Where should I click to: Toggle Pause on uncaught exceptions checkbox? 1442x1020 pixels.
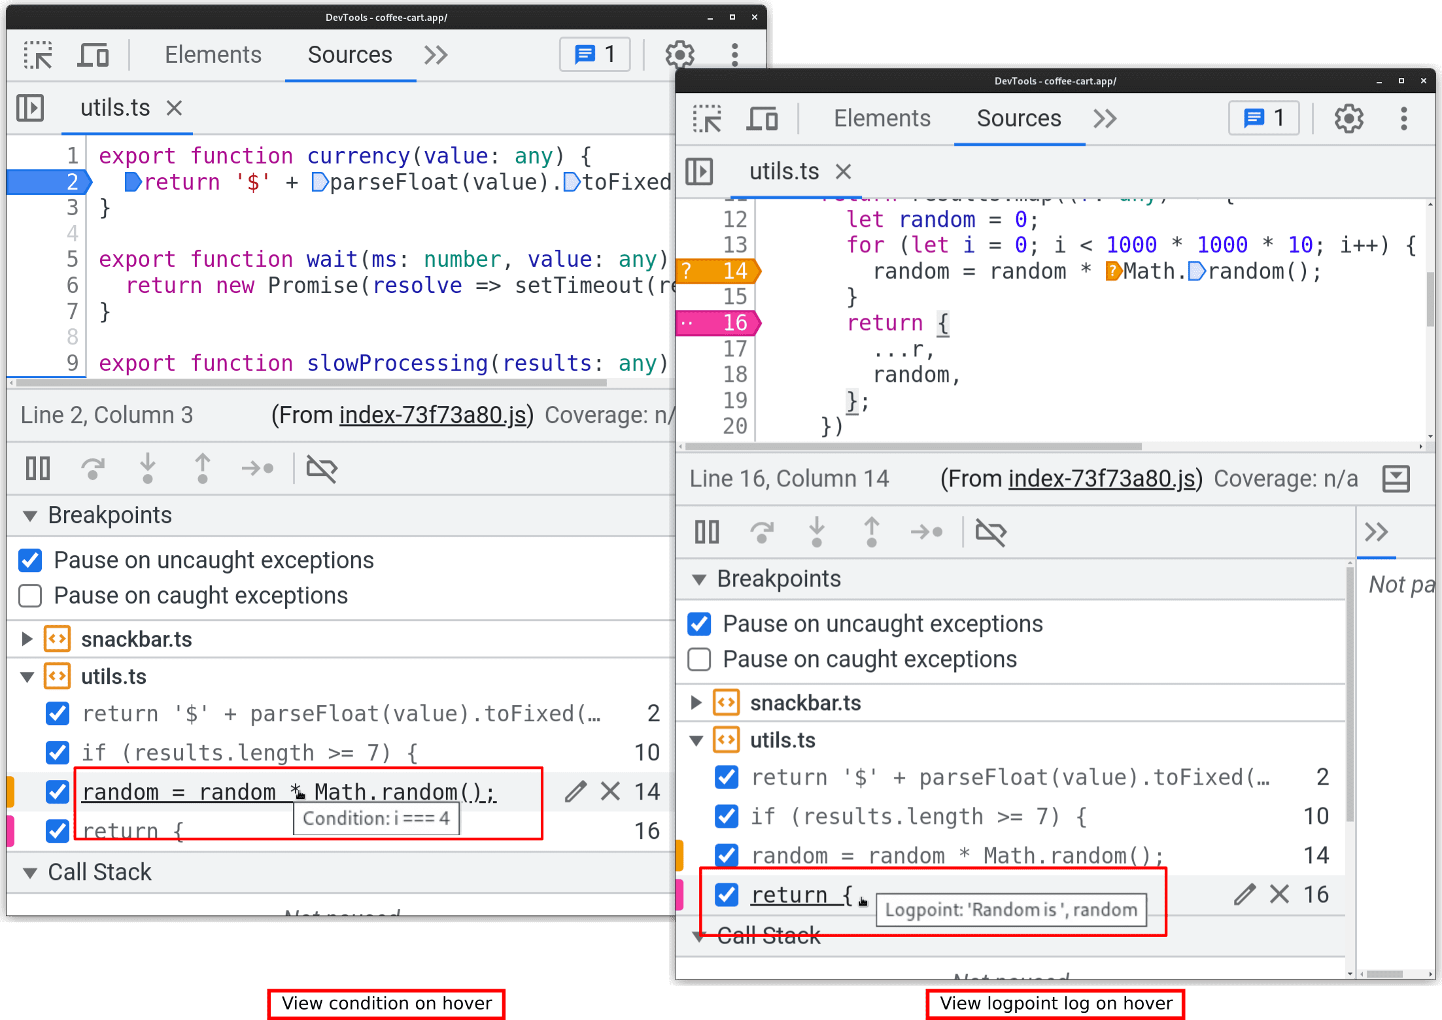click(x=32, y=558)
